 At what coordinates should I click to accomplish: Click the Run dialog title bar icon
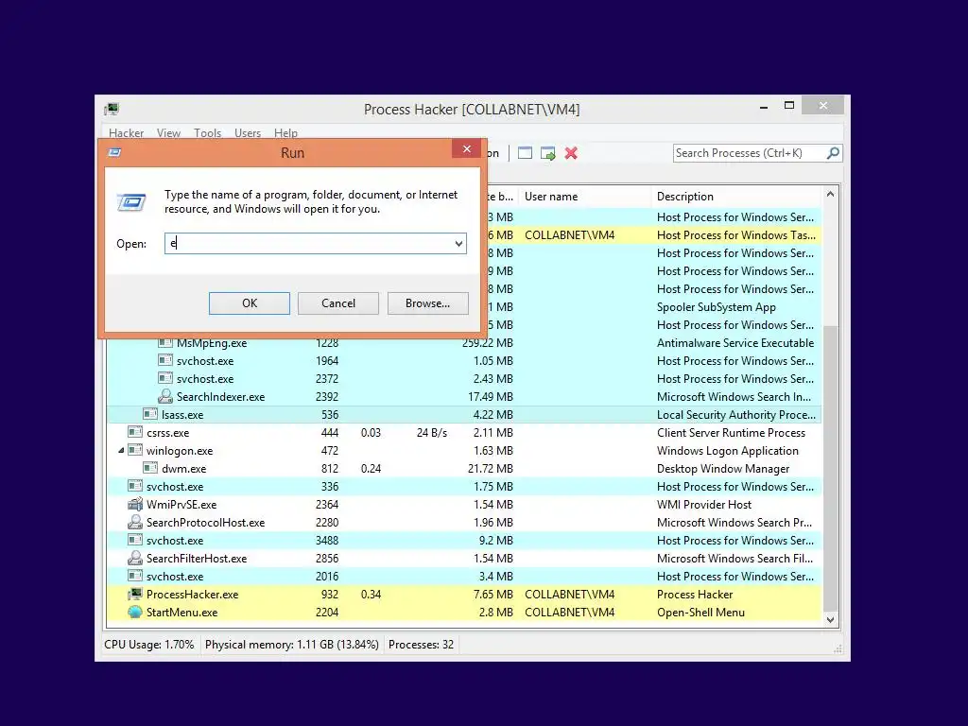tap(114, 152)
